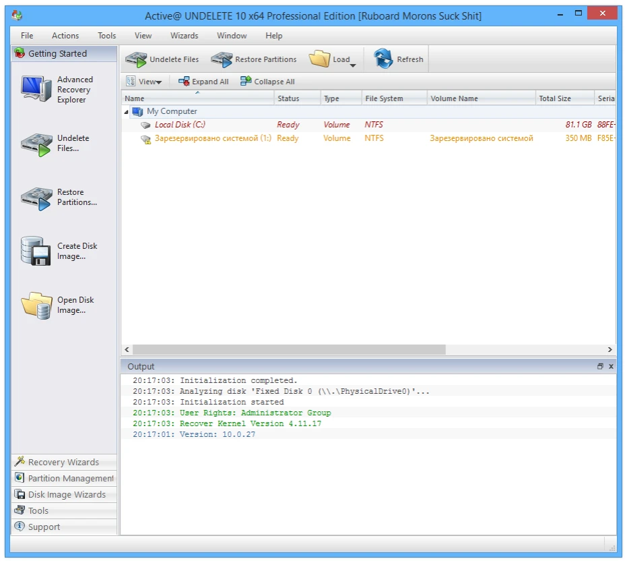This screenshot has height=563, width=627.
Task: Open Advanced Recovery Explorer in sidebar
Action: [37, 89]
